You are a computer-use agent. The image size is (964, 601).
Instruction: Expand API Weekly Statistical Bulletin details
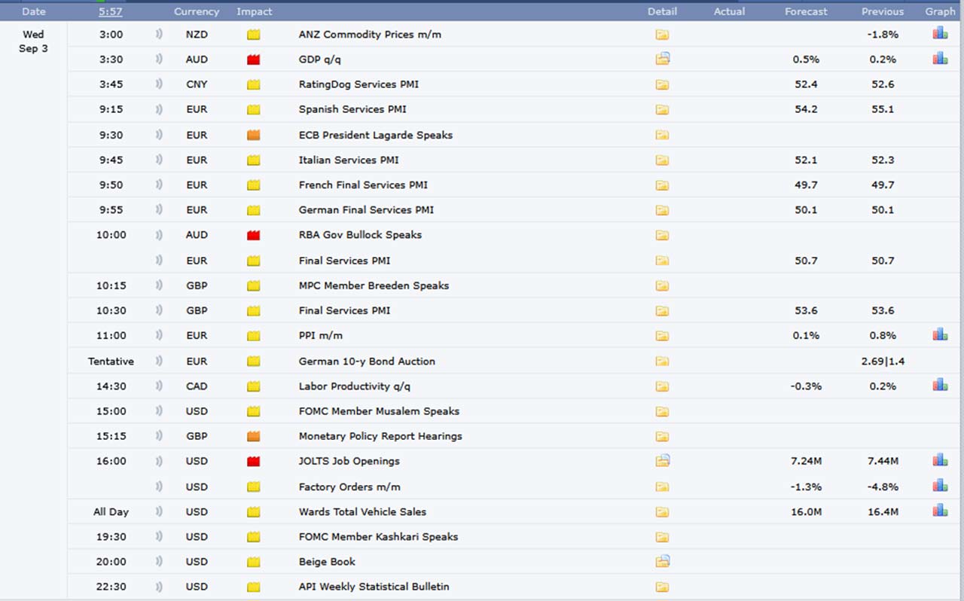662,587
